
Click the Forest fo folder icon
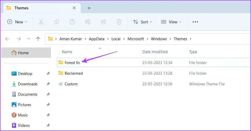click(61, 62)
